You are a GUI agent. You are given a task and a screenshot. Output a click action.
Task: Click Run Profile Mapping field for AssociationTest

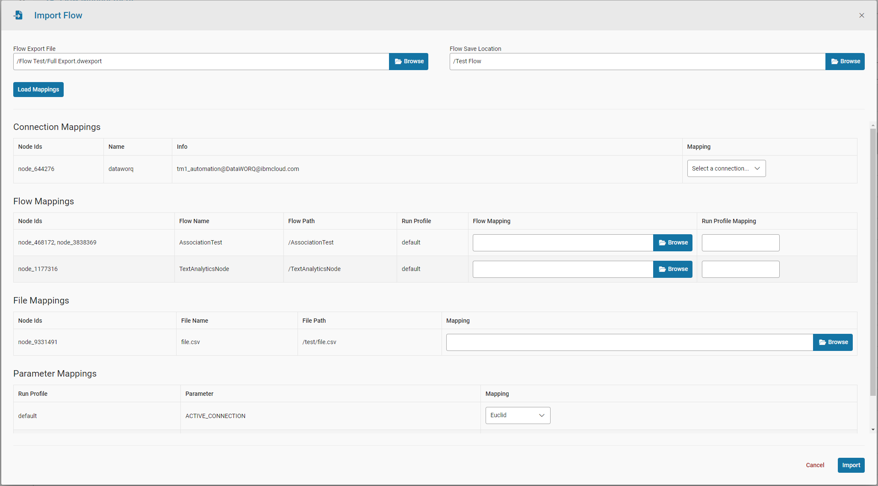[x=740, y=243]
